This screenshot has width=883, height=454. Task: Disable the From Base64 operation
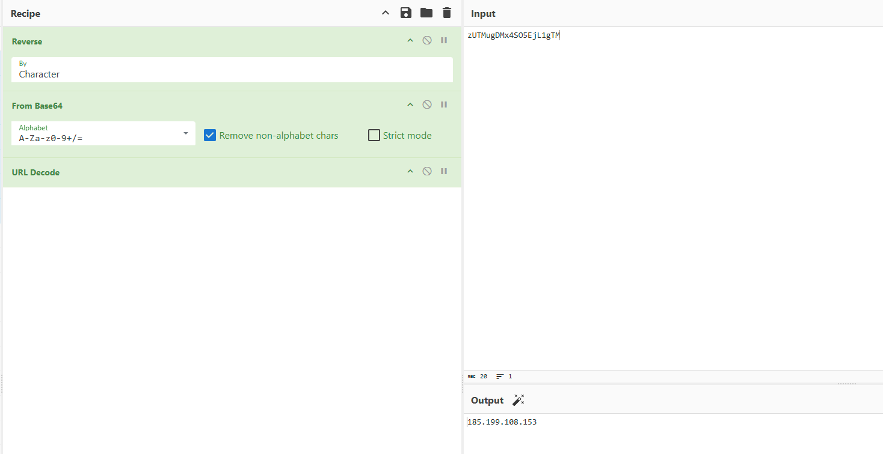point(427,104)
